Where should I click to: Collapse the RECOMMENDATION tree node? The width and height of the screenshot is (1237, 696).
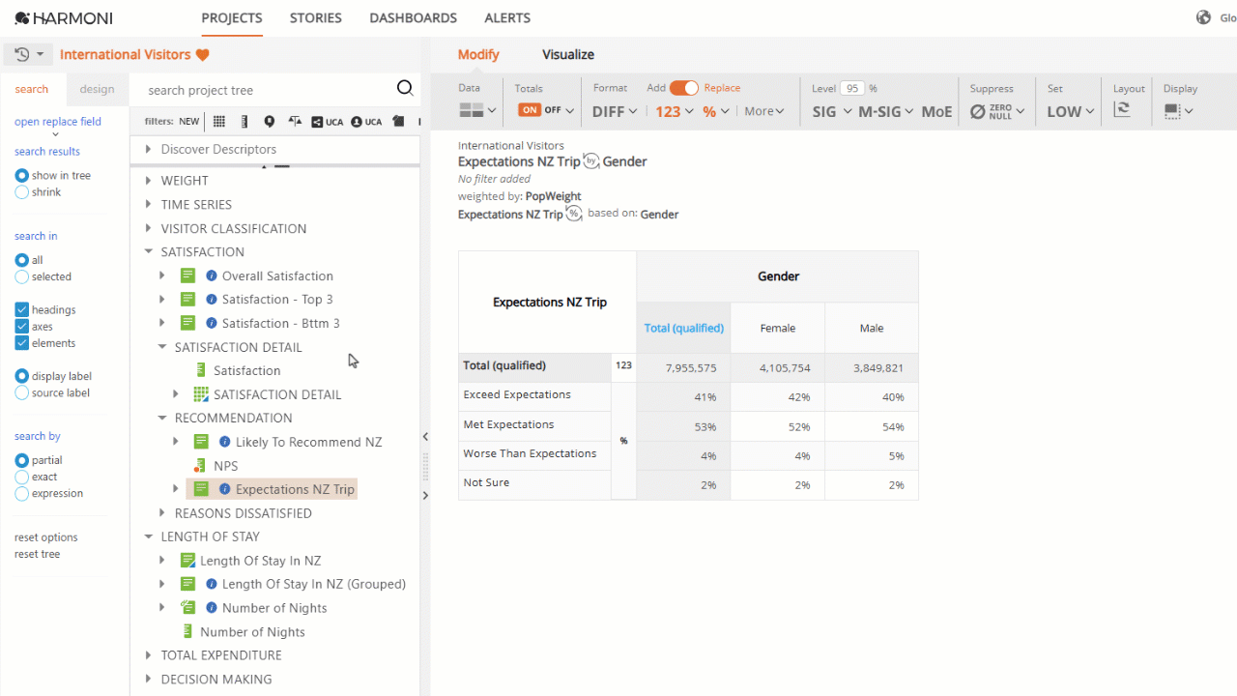coord(162,419)
